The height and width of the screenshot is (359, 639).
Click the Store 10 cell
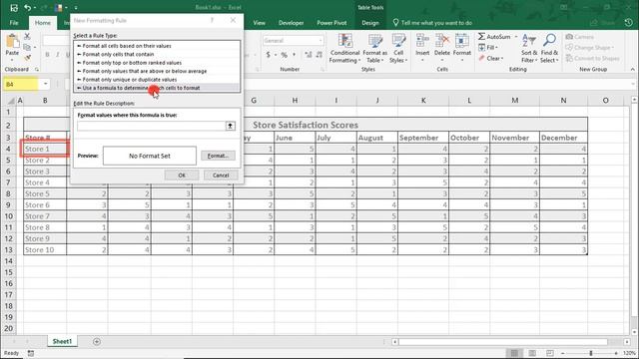click(45, 249)
